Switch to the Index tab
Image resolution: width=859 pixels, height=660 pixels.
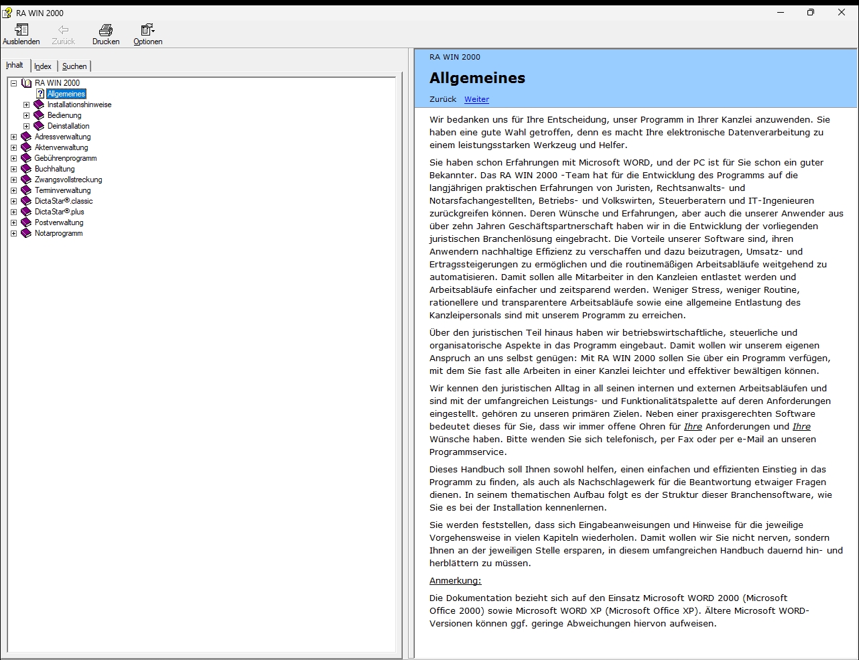pyautogui.click(x=43, y=66)
